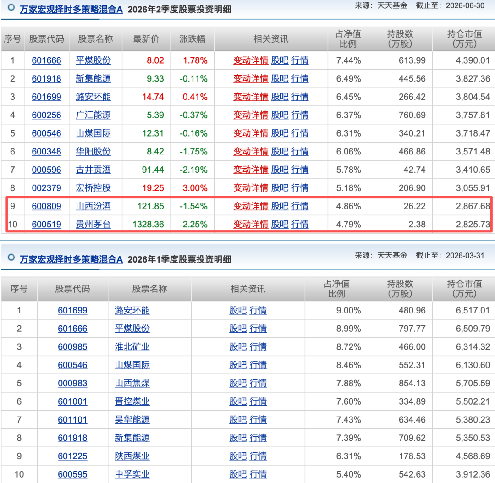Open 广汇能源 stock name
495x483 pixels.
93,115
